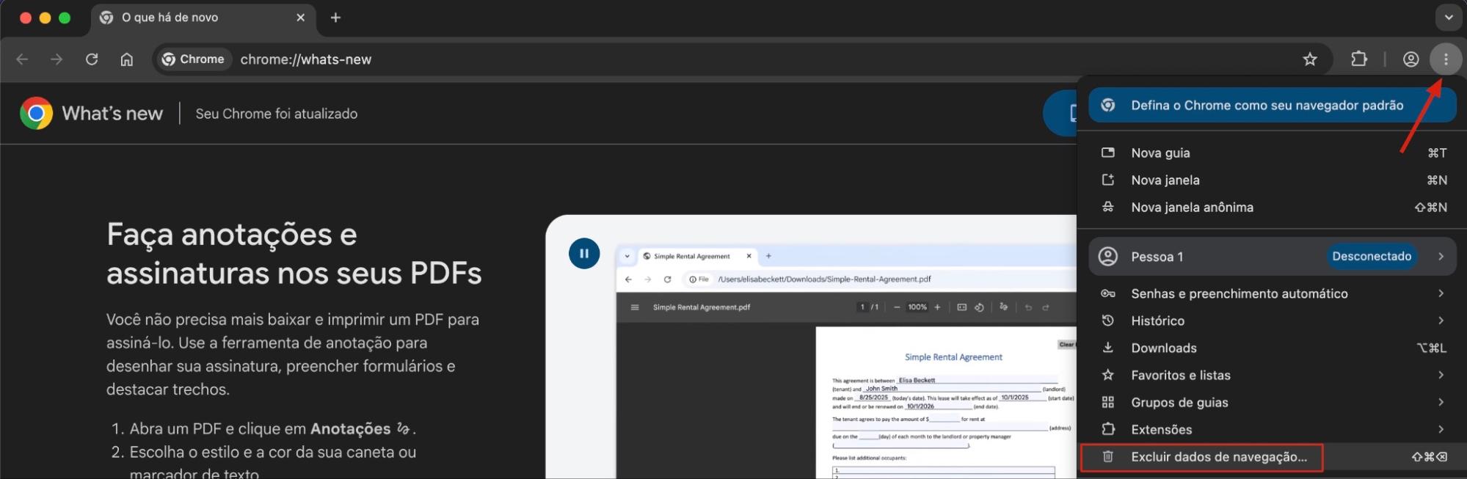1467x479 pixels.
Task: Click the star icon beside Favoritos
Action: [1108, 375]
